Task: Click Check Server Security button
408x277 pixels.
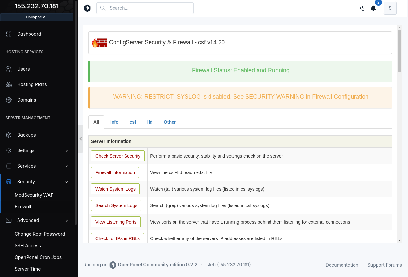Action: point(118,156)
